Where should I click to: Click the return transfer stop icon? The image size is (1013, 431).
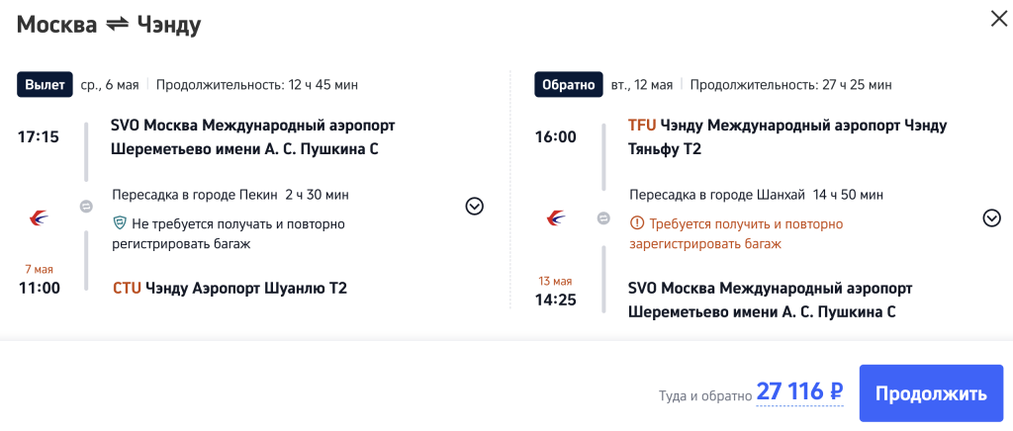[x=603, y=218]
